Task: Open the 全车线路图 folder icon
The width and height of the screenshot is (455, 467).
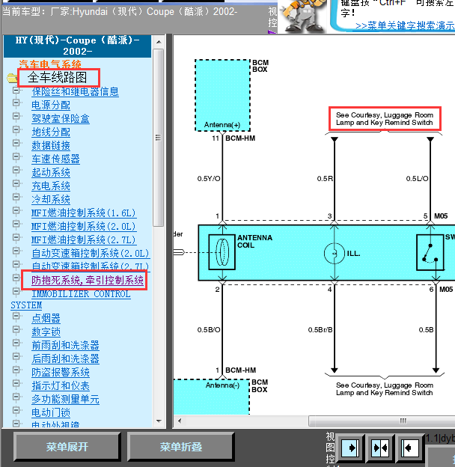Action: tap(12, 78)
